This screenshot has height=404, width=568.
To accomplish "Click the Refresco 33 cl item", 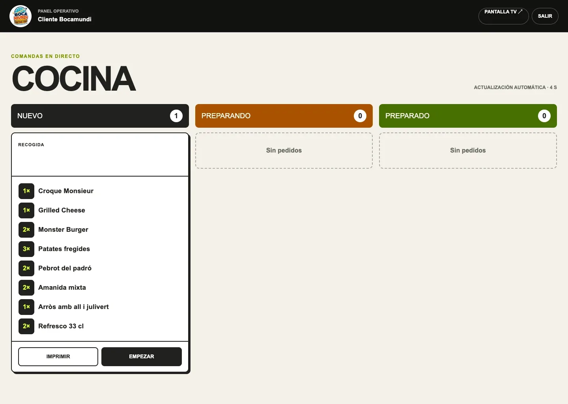I will point(61,326).
